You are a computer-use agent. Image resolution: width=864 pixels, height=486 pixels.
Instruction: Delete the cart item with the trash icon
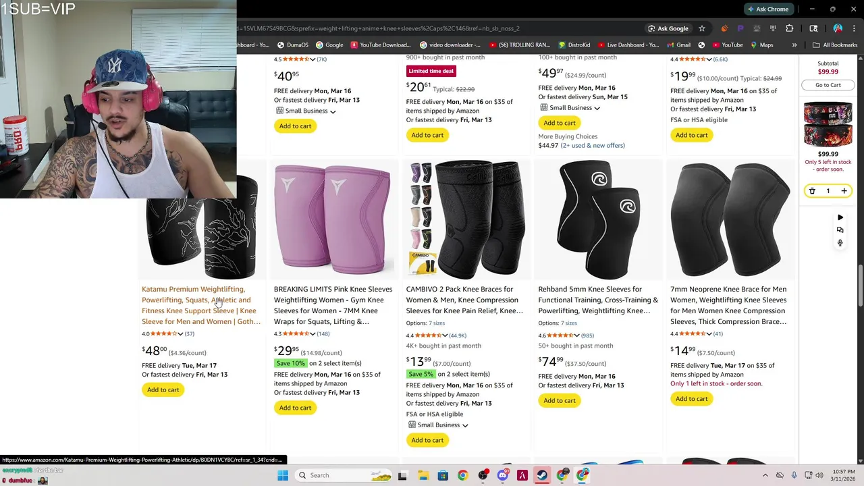[812, 191]
